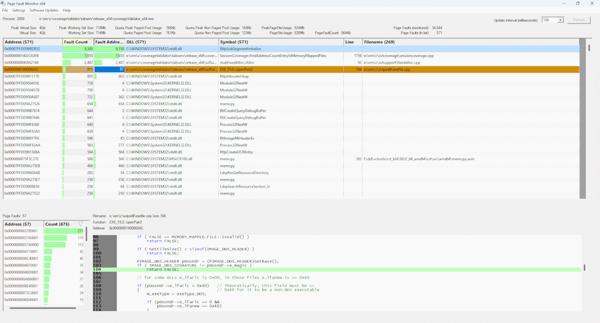Sort by the Line column header
This screenshot has height=323, width=600.
353,41
